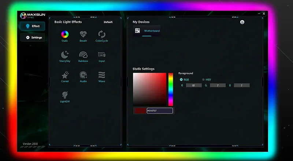
Task: Choose the Input keyboard effect
Action: [102, 55]
